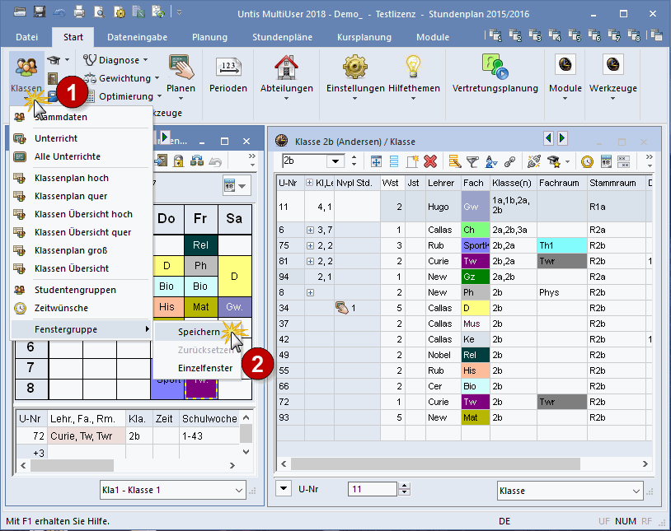
Task: Expand the Werkzeuge ribbon dropdown
Action: [612, 77]
